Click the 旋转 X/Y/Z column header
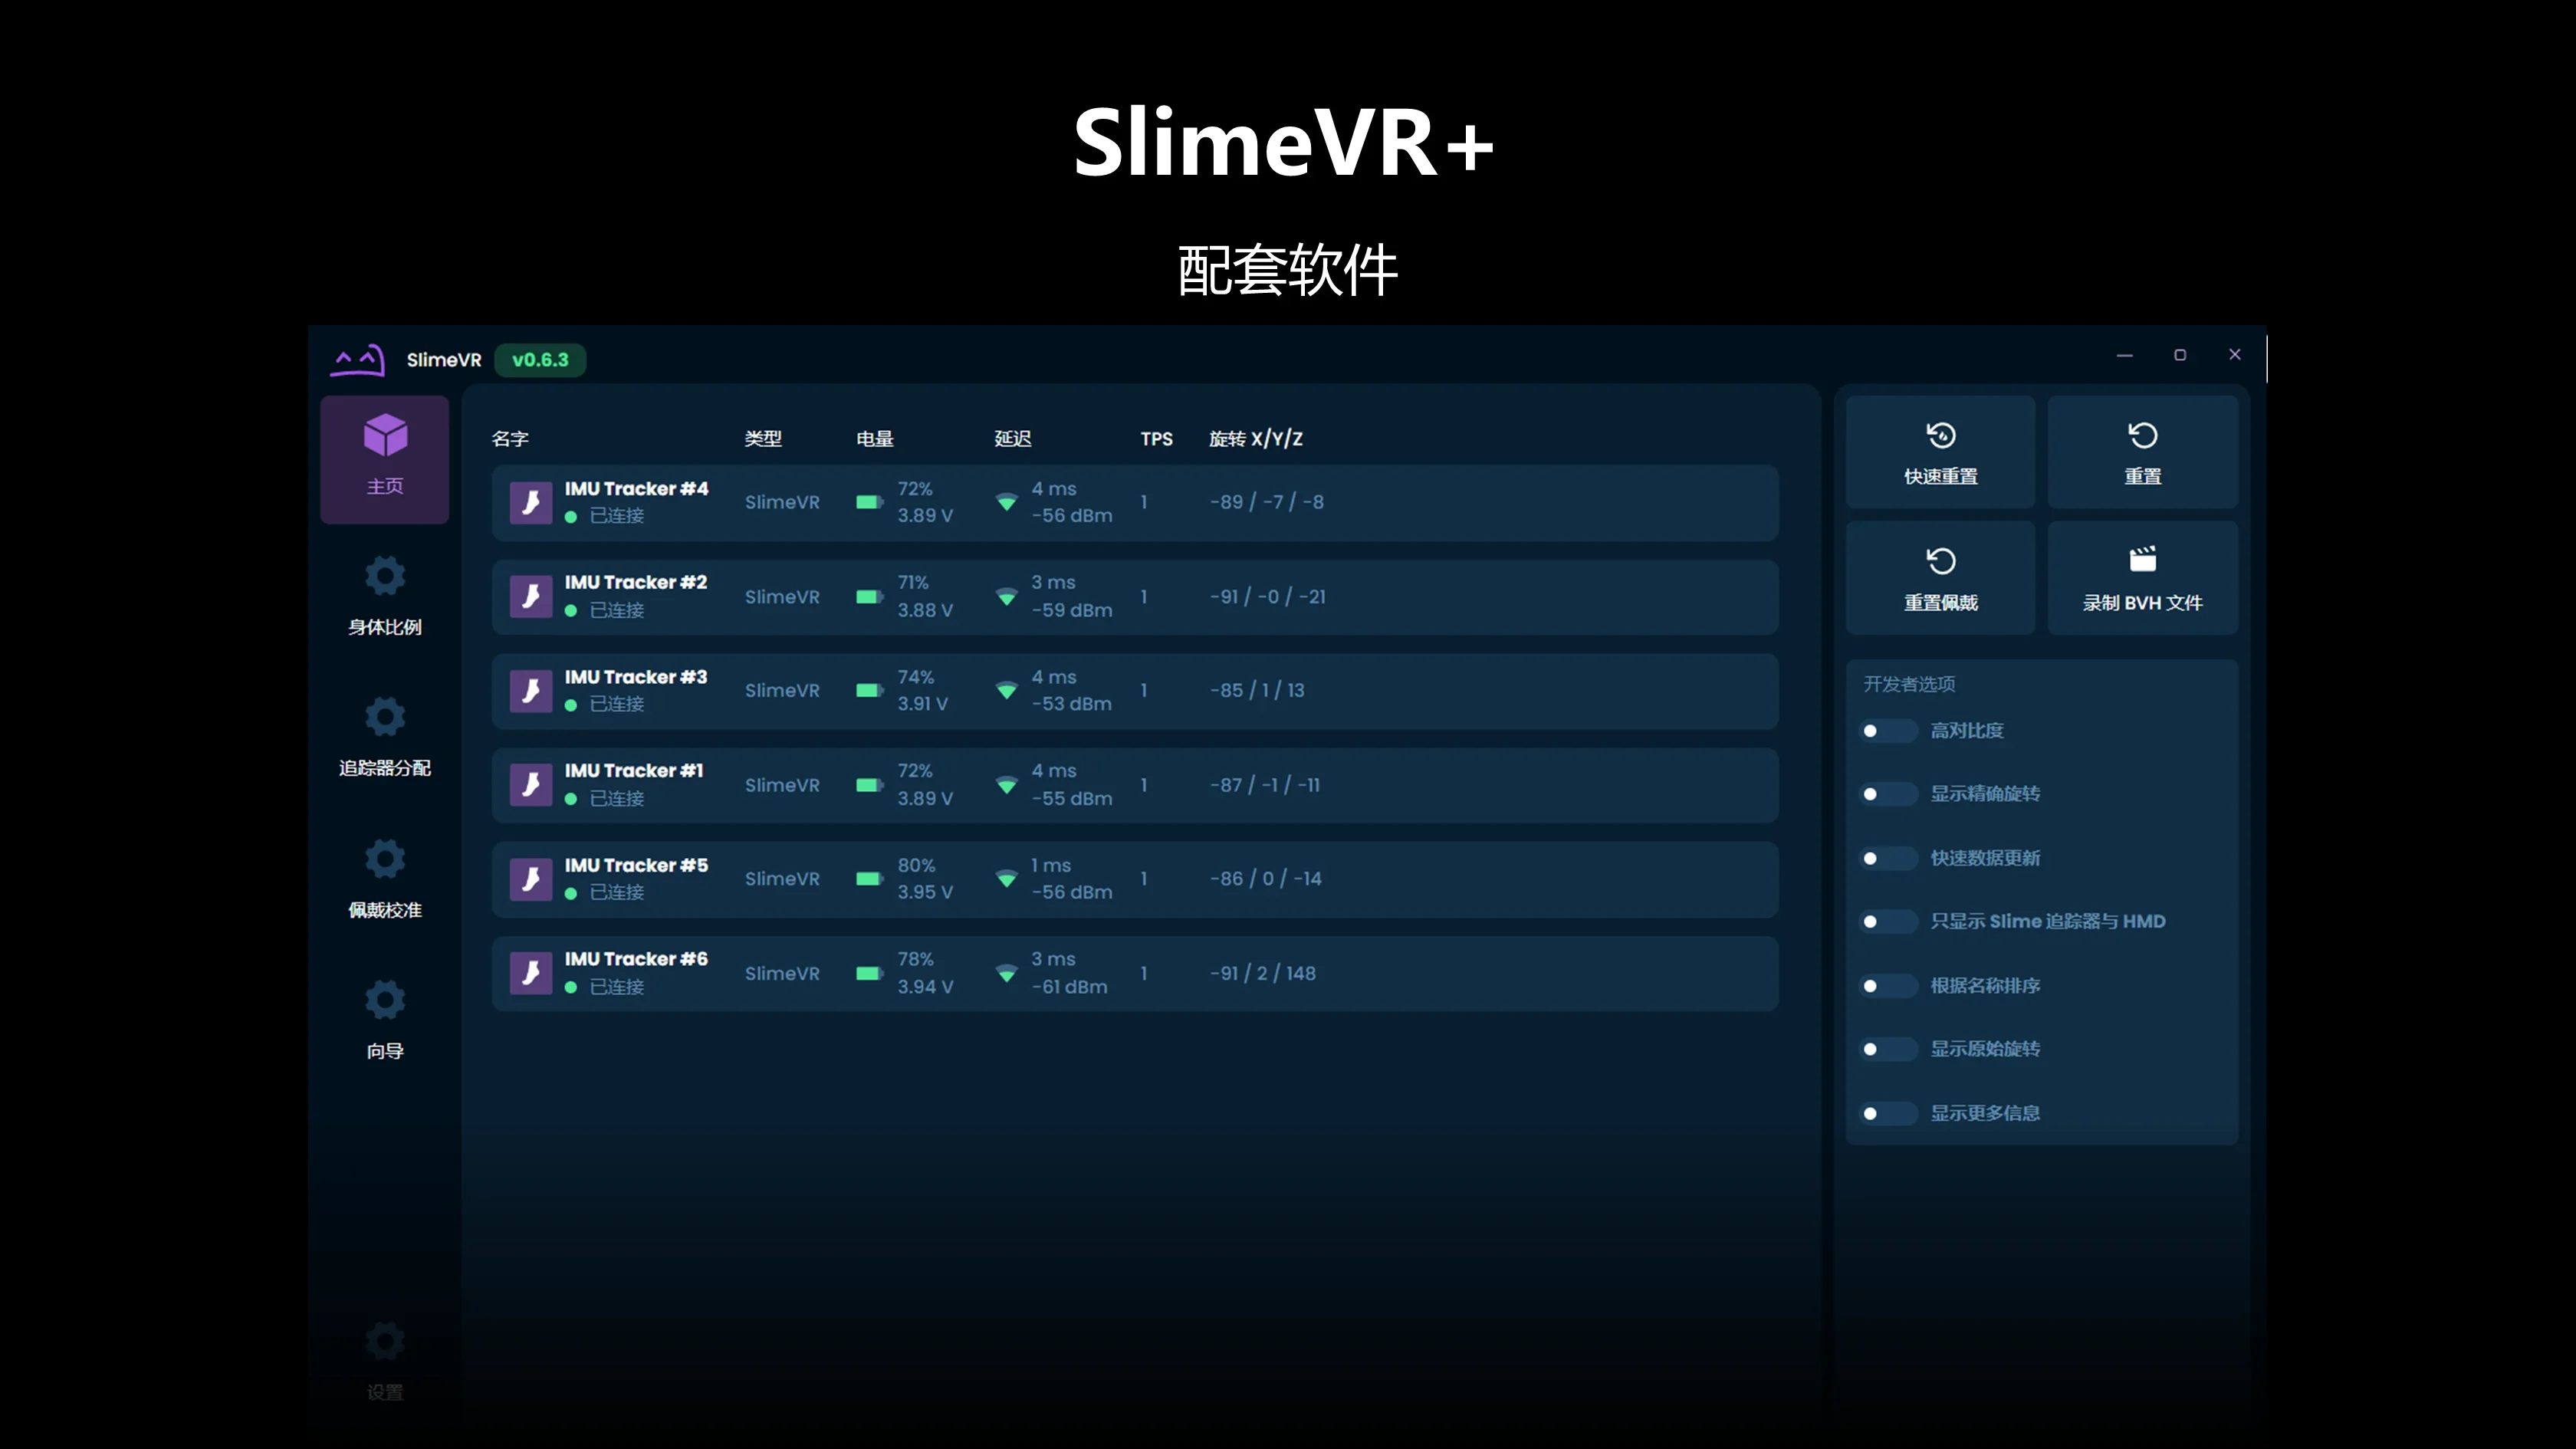 click(x=1256, y=439)
